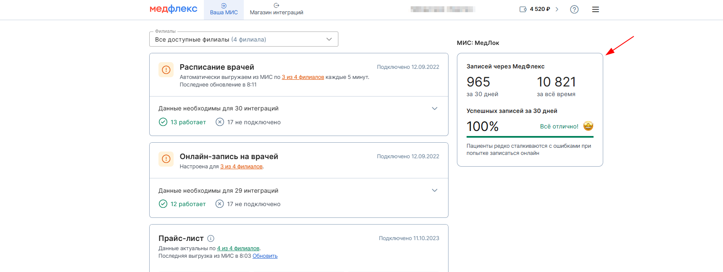The width and height of the screenshot is (723, 272).
Task: Click the '965' records for 30 days value
Action: point(478,82)
